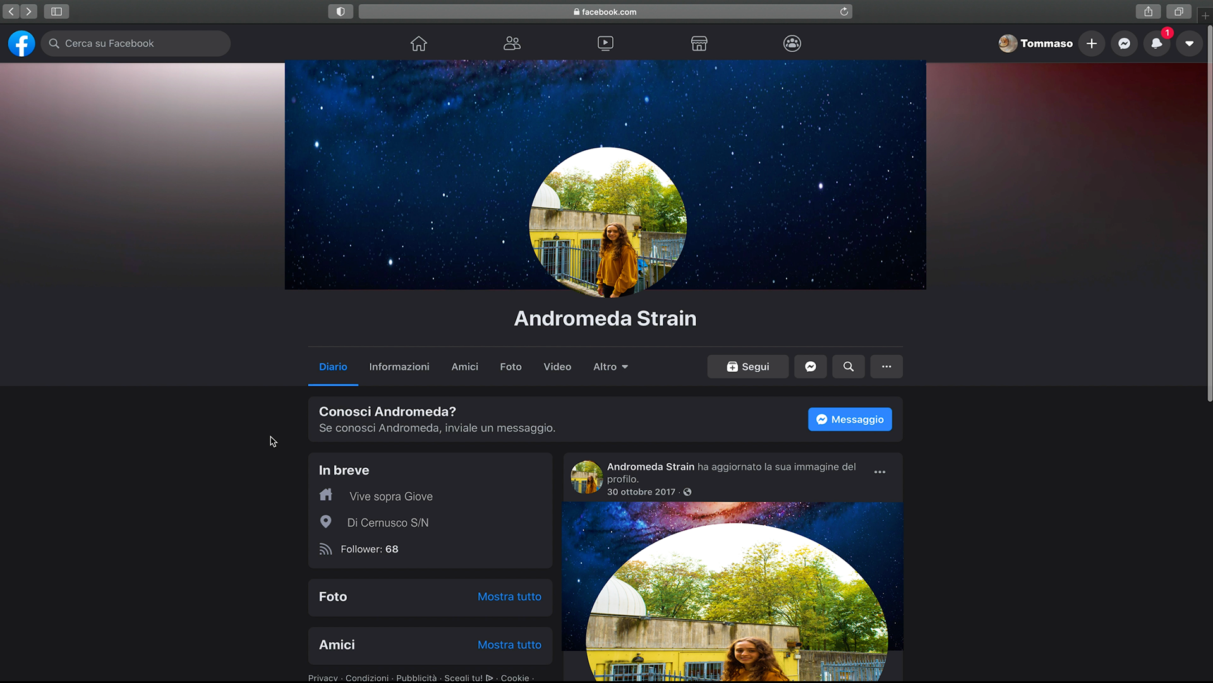
Task: Open Tommaso's profile shortcut
Action: [x=1035, y=44]
